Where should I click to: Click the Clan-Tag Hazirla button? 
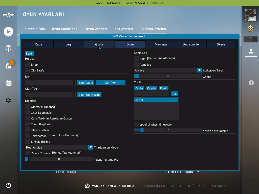pos(89,94)
